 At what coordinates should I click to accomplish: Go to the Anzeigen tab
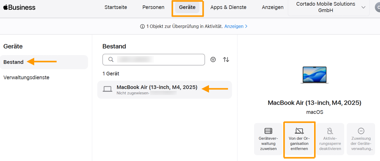pos(272,7)
